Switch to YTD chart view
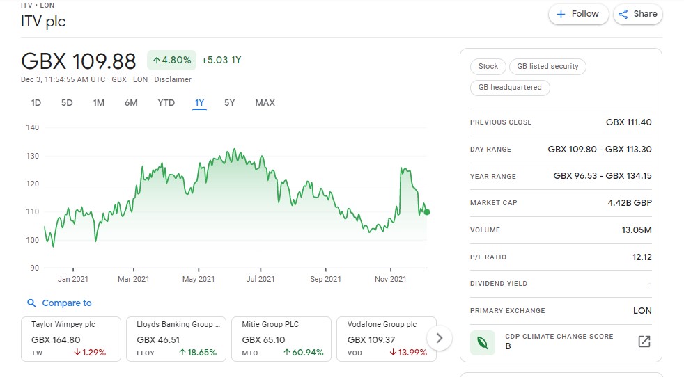Image resolution: width=684 pixels, height=377 pixels. 166,103
